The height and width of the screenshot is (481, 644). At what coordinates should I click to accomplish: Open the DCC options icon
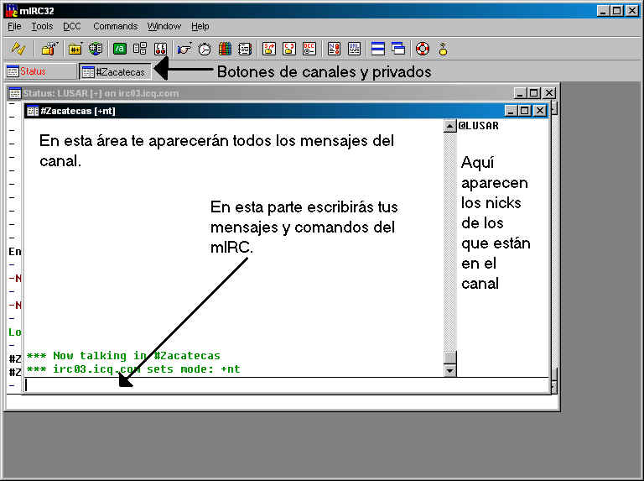(x=309, y=49)
